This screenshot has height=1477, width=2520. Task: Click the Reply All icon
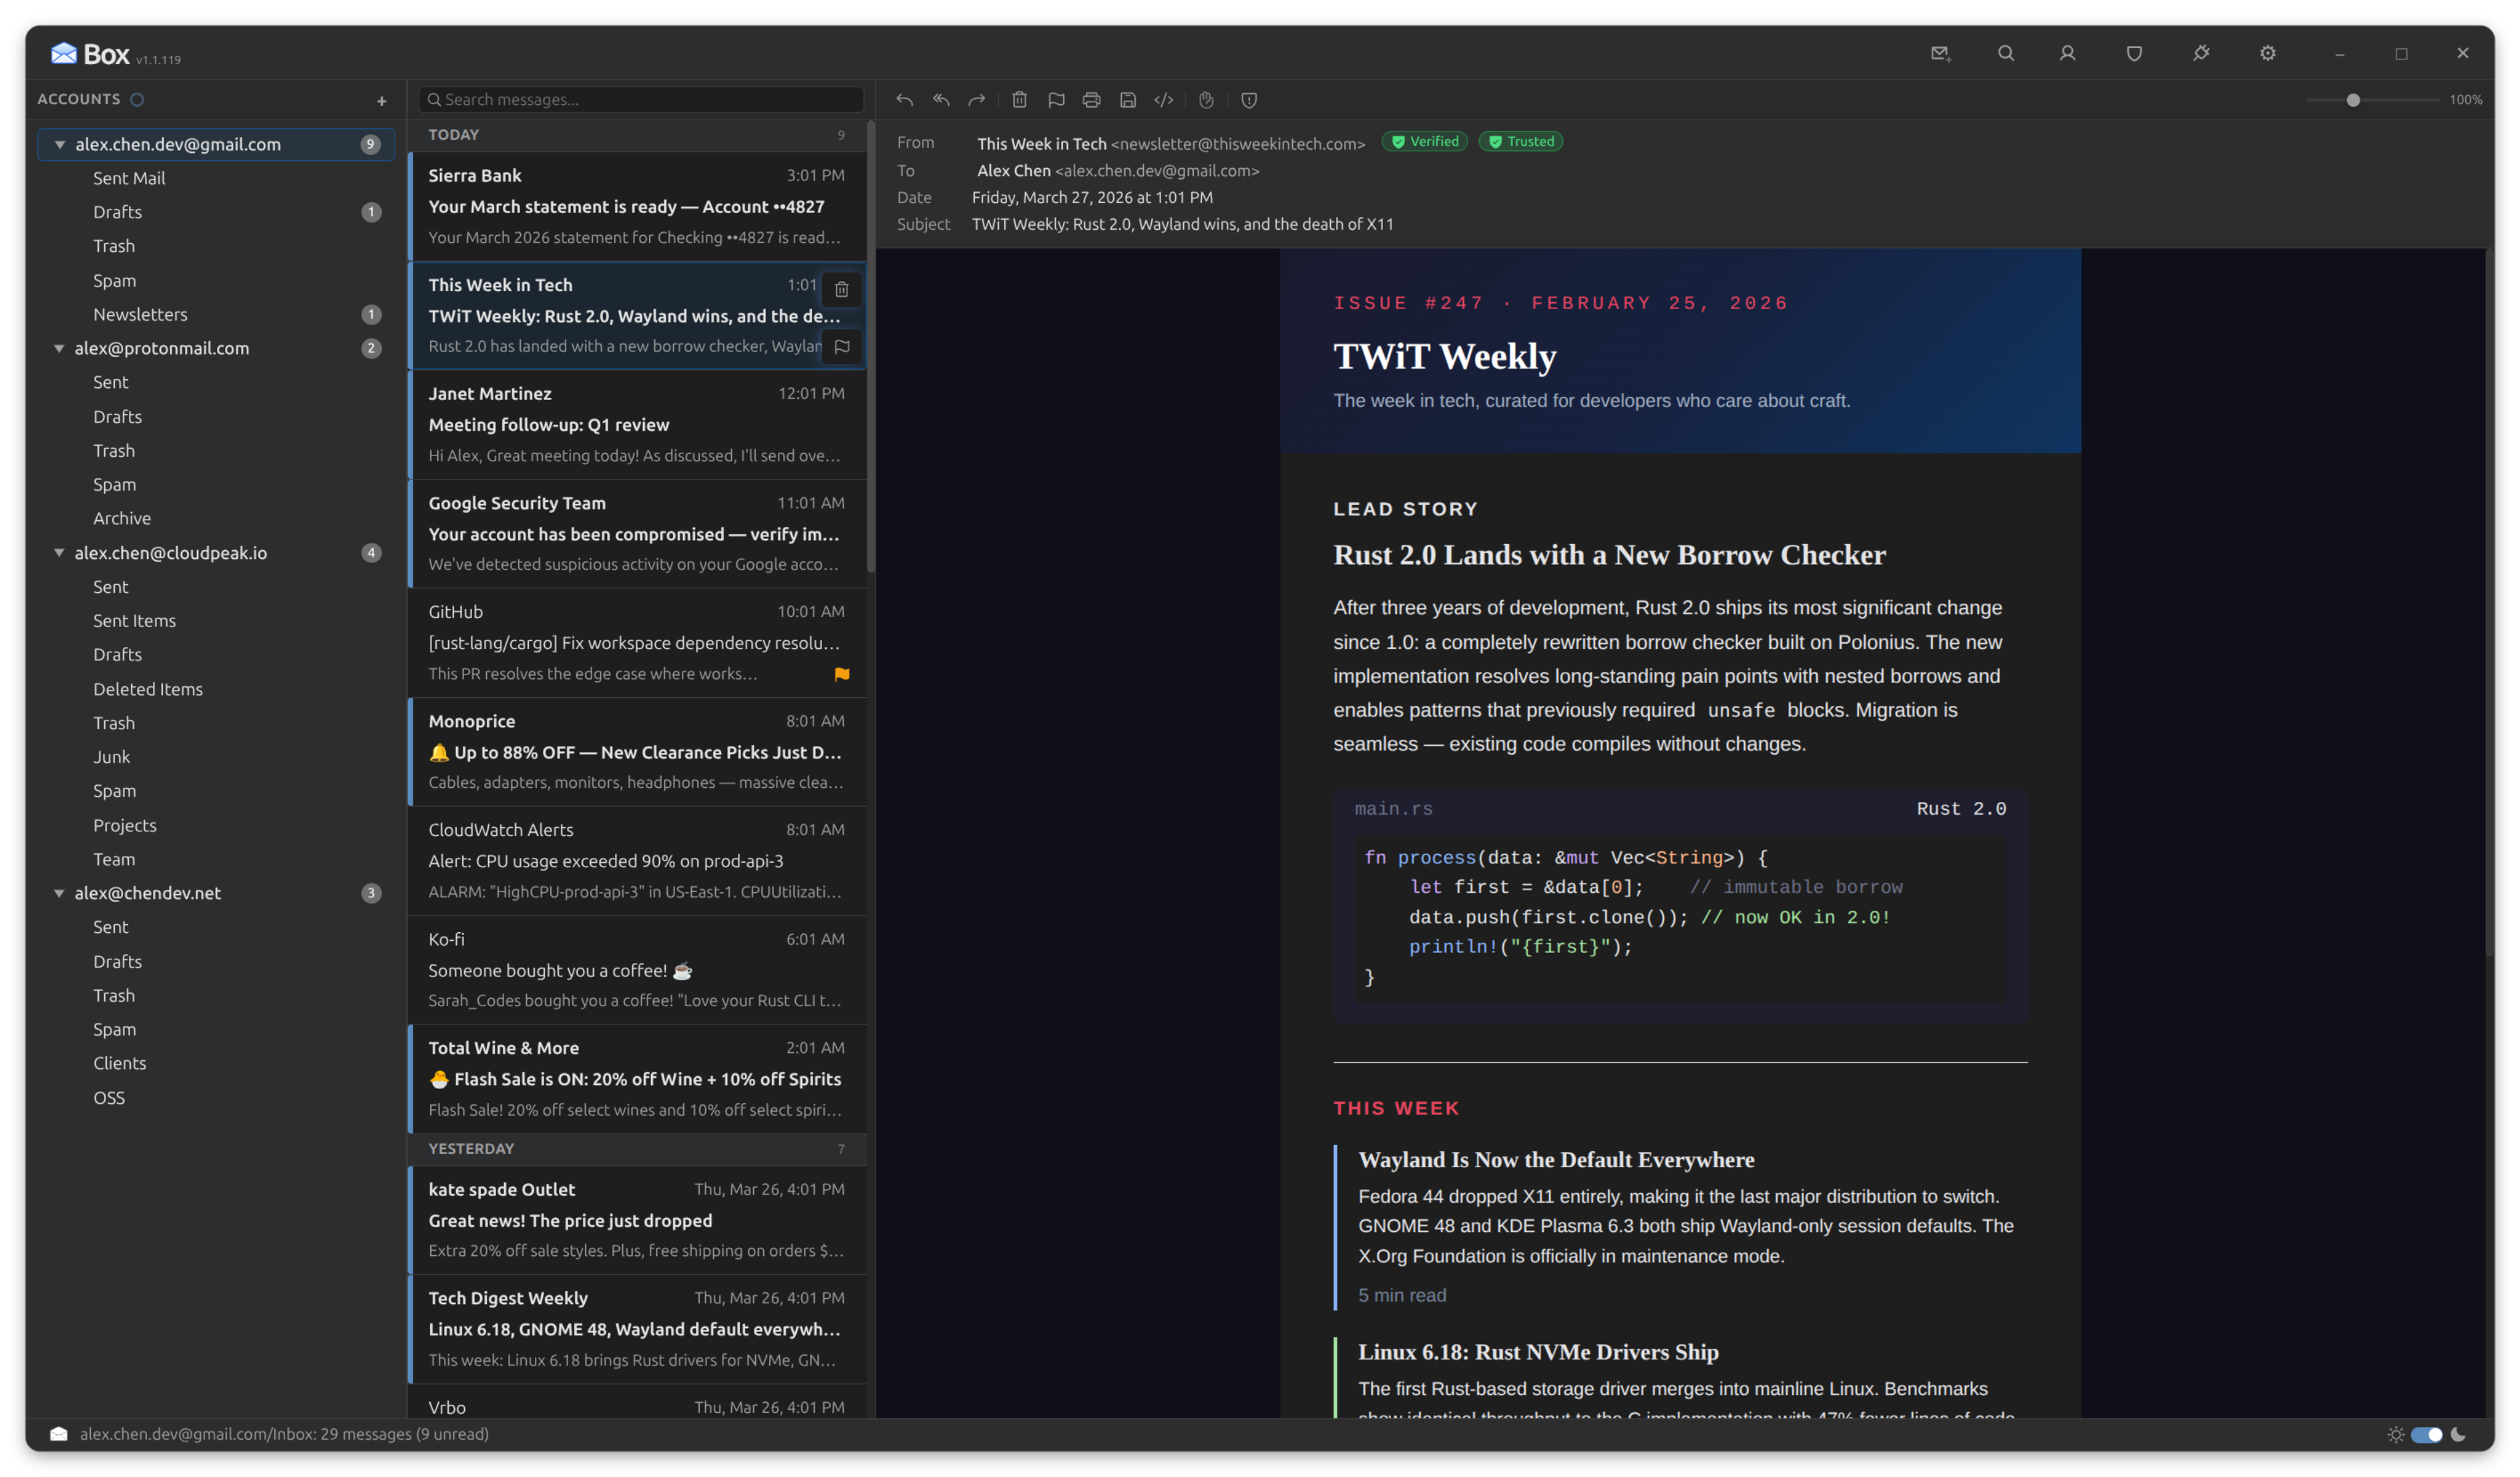pyautogui.click(x=940, y=100)
